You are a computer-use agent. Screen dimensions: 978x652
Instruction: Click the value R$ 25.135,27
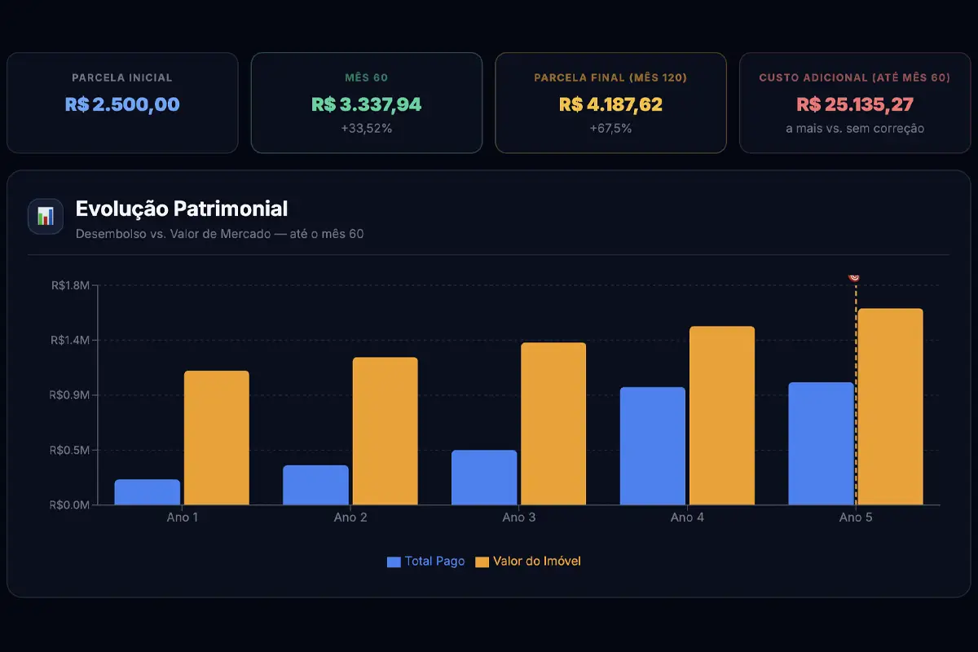click(855, 104)
